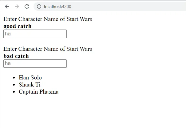Focus the input under good catch
Viewport: 186px width, 129px height.
click(35, 34)
